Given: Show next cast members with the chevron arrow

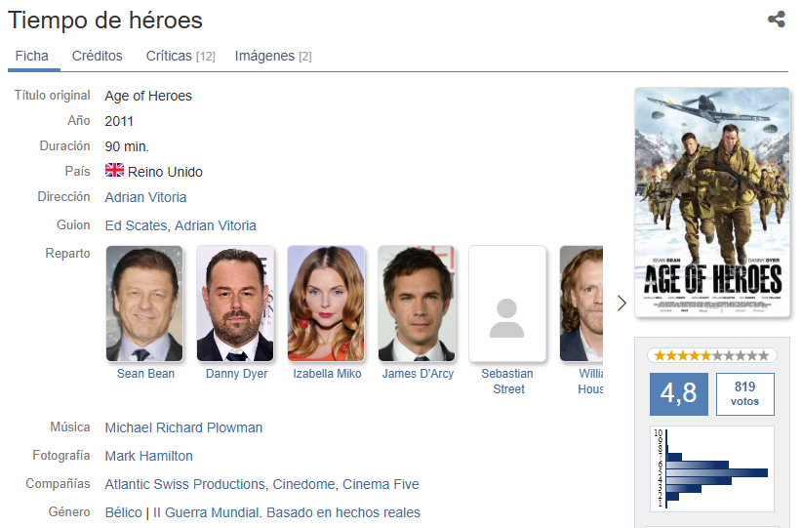Looking at the screenshot, I should pyautogui.click(x=622, y=303).
